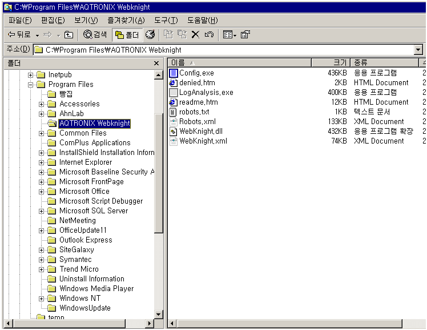Click folder tree scroll right arrow
The height and width of the screenshot is (330, 427).
149,324
